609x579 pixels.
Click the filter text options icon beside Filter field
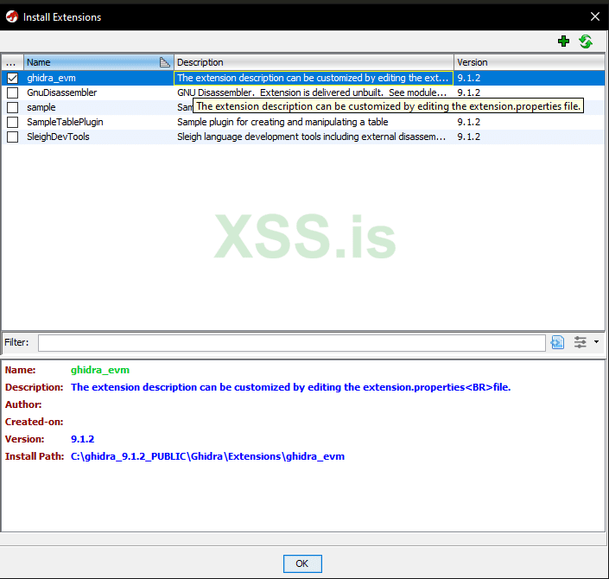click(558, 342)
